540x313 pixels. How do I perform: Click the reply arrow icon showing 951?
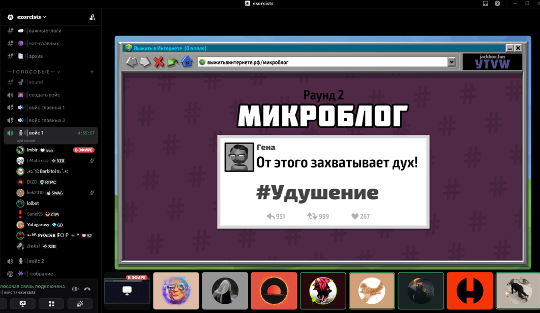(x=271, y=216)
